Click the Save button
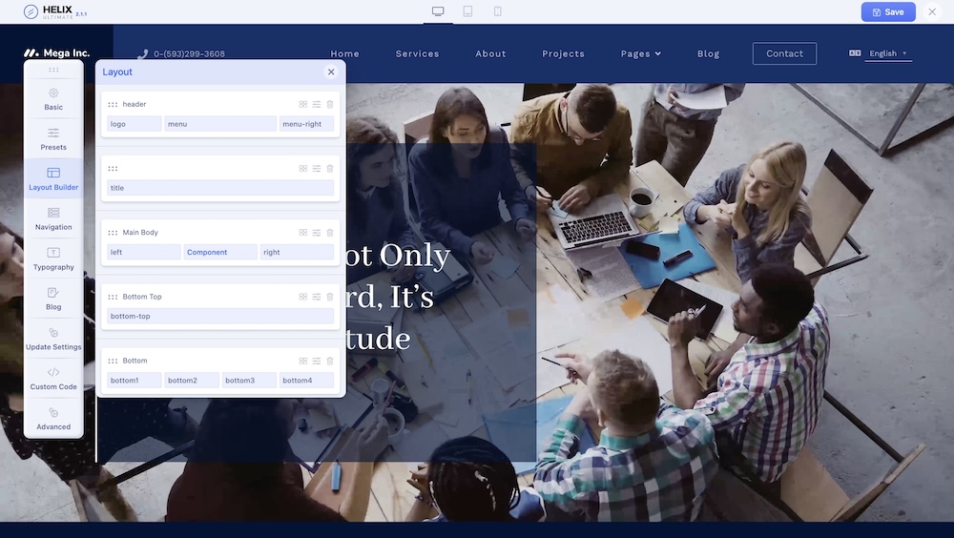This screenshot has width=954, height=538. [x=887, y=12]
